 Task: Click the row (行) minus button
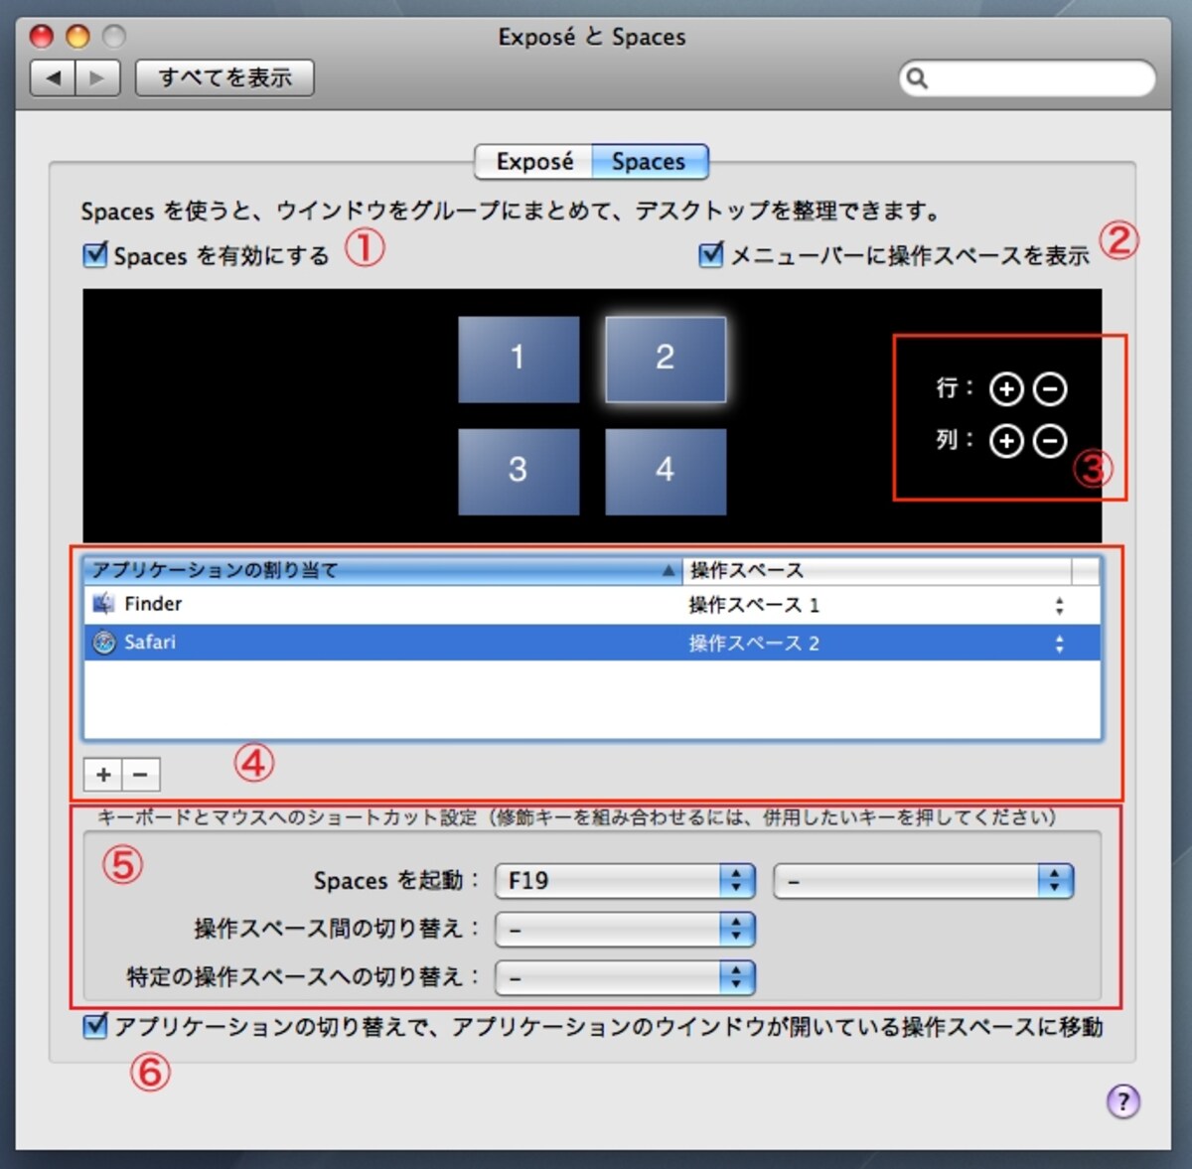[x=1050, y=388]
